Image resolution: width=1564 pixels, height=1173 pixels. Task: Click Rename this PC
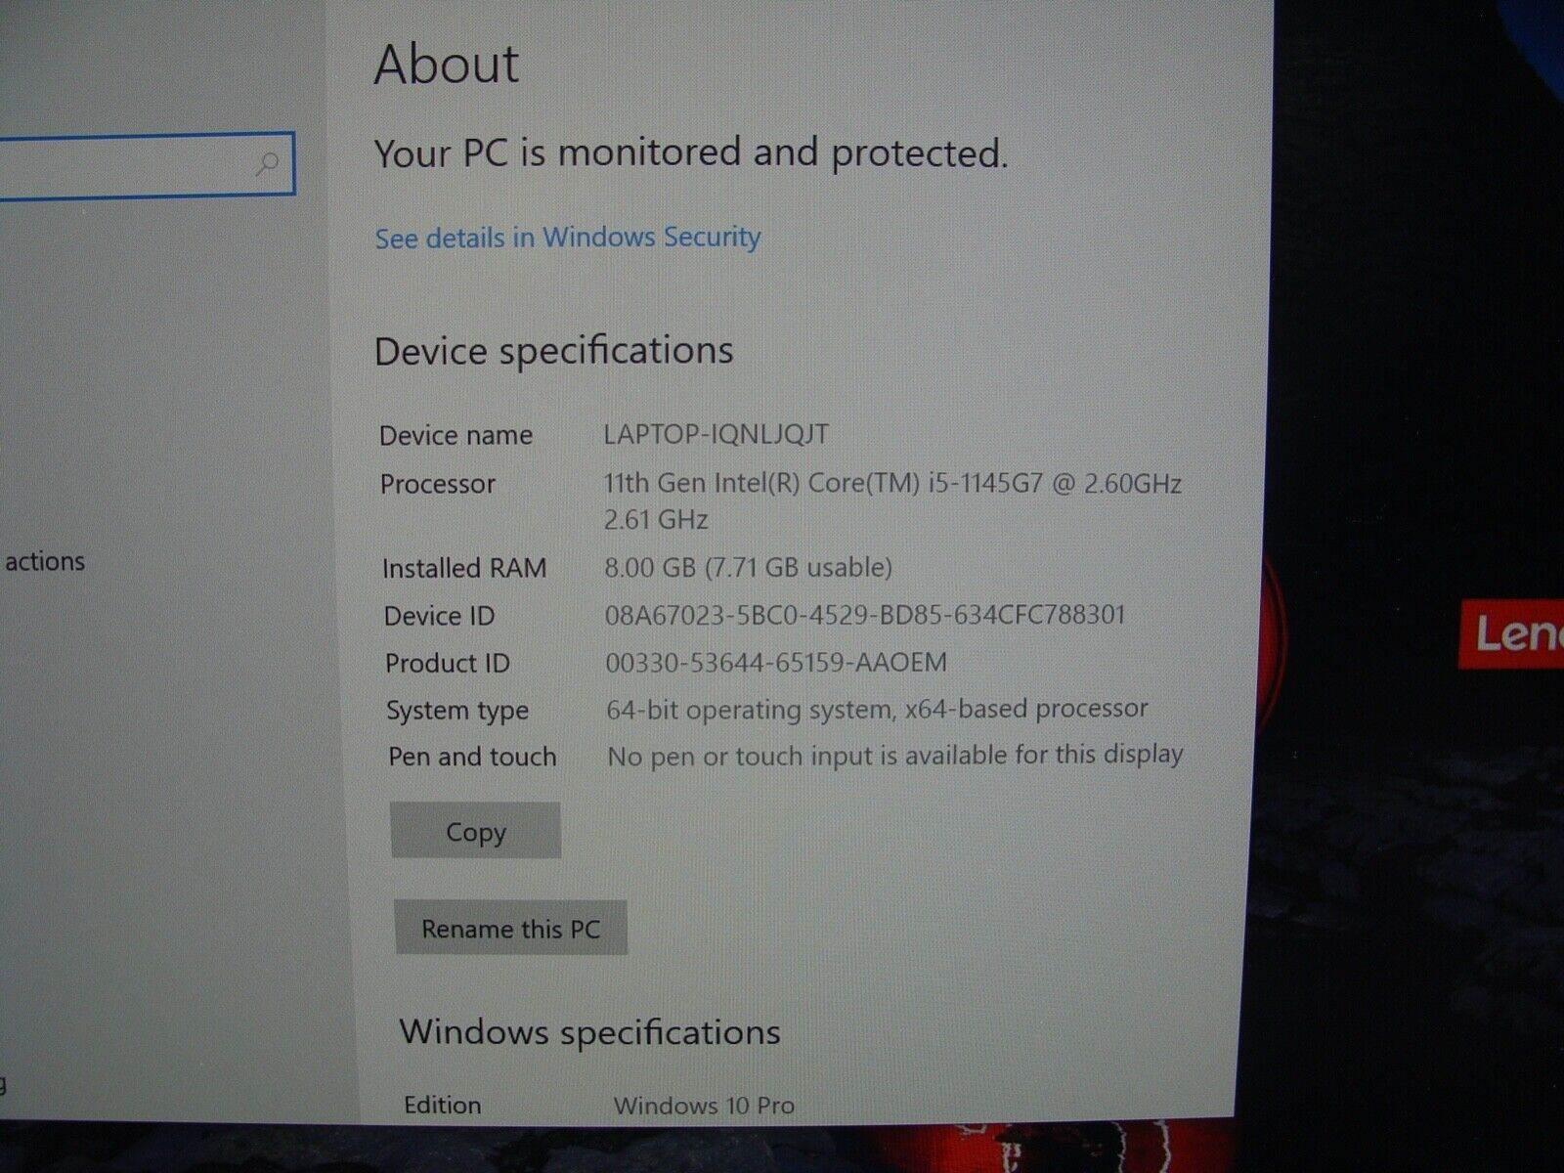click(509, 928)
